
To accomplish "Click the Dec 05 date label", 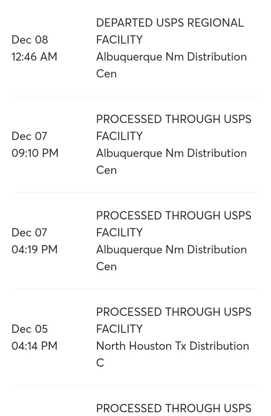I will click(30, 329).
